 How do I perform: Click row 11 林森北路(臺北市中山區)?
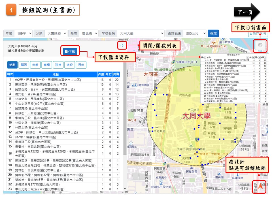pyautogui.click(x=63, y=127)
